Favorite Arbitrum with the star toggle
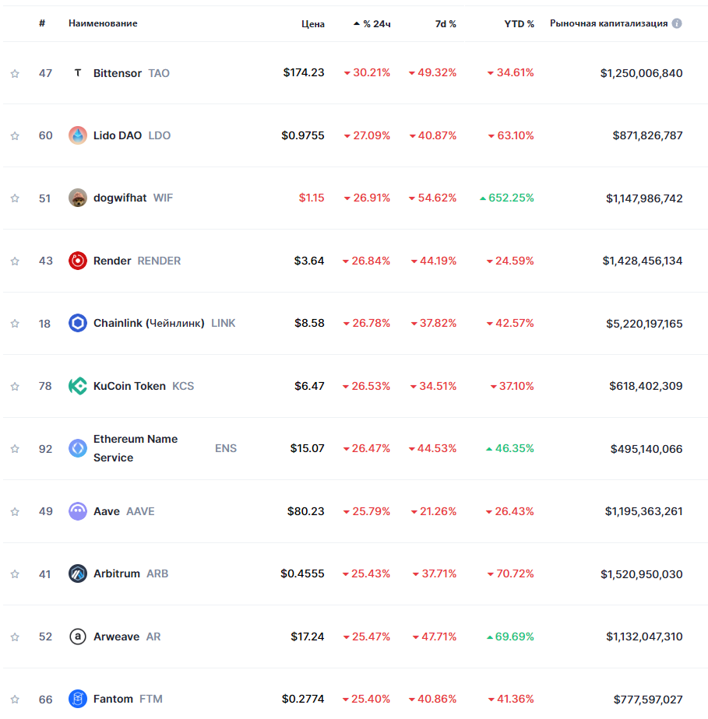 click(x=15, y=574)
